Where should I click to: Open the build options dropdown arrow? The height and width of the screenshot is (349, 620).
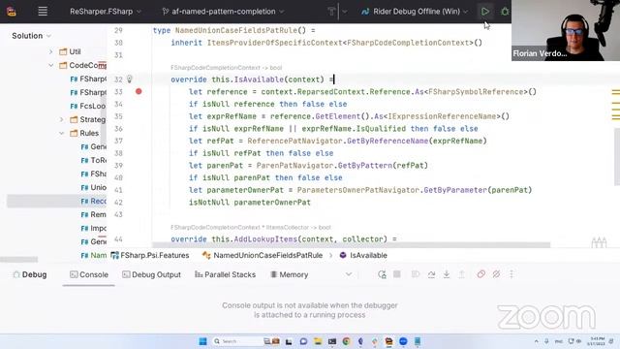point(345,12)
